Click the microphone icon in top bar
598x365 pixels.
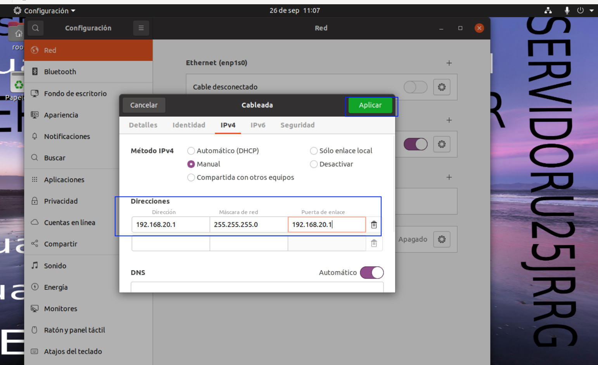(567, 10)
